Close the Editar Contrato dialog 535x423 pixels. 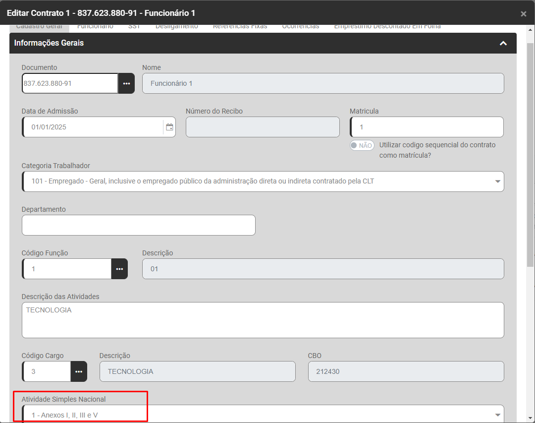click(x=523, y=14)
